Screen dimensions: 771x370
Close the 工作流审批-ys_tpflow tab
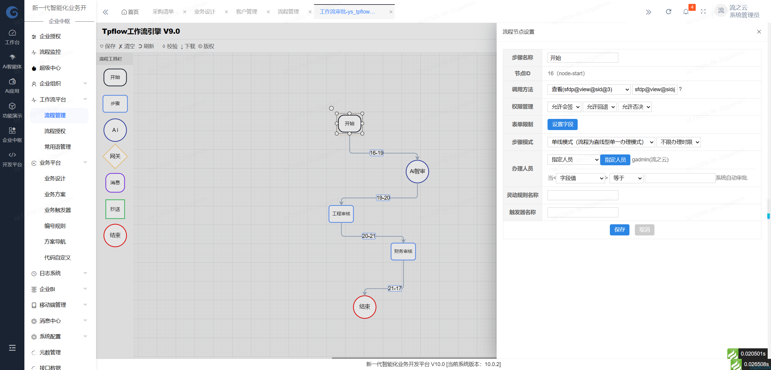[391, 12]
